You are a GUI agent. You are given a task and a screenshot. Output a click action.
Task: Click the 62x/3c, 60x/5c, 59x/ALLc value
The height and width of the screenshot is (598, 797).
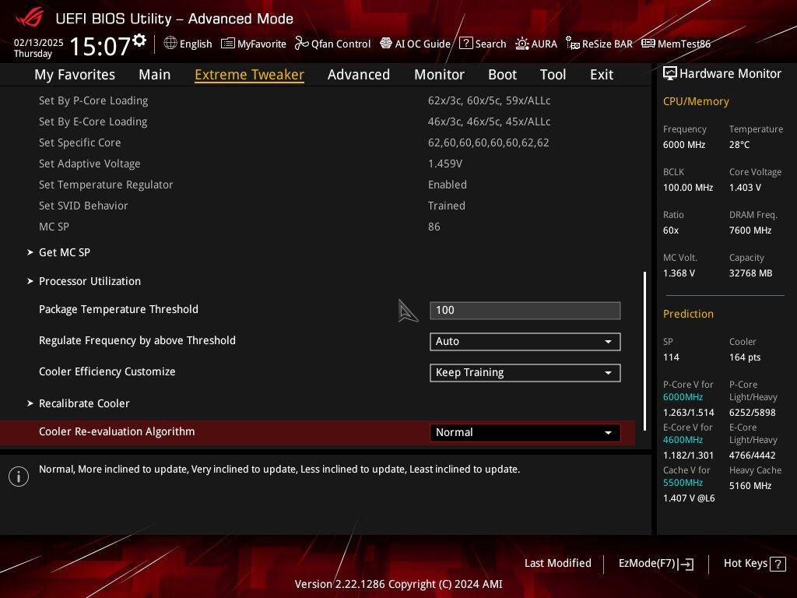pos(489,100)
